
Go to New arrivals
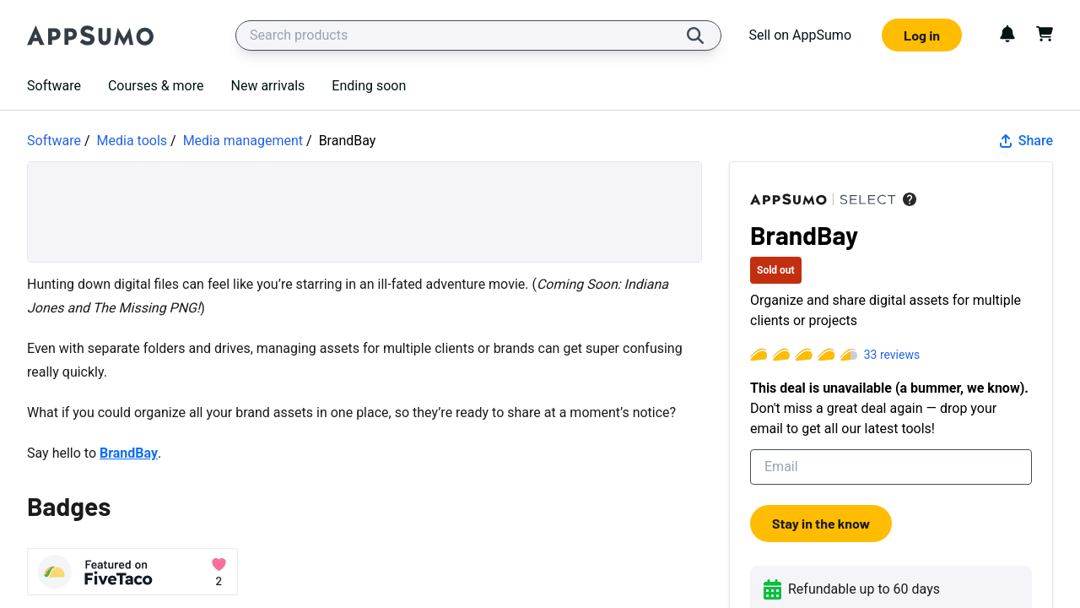tap(267, 85)
